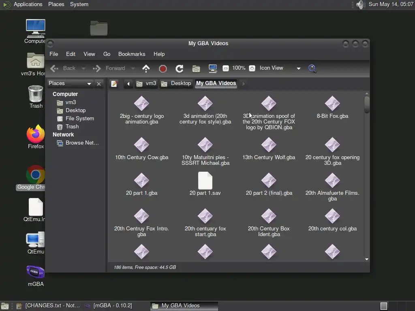
Task: Open the Bookmarks menu
Action: [x=132, y=54]
